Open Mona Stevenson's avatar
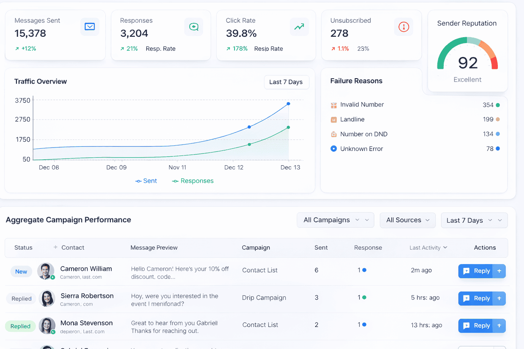524x349 pixels. pos(47,326)
